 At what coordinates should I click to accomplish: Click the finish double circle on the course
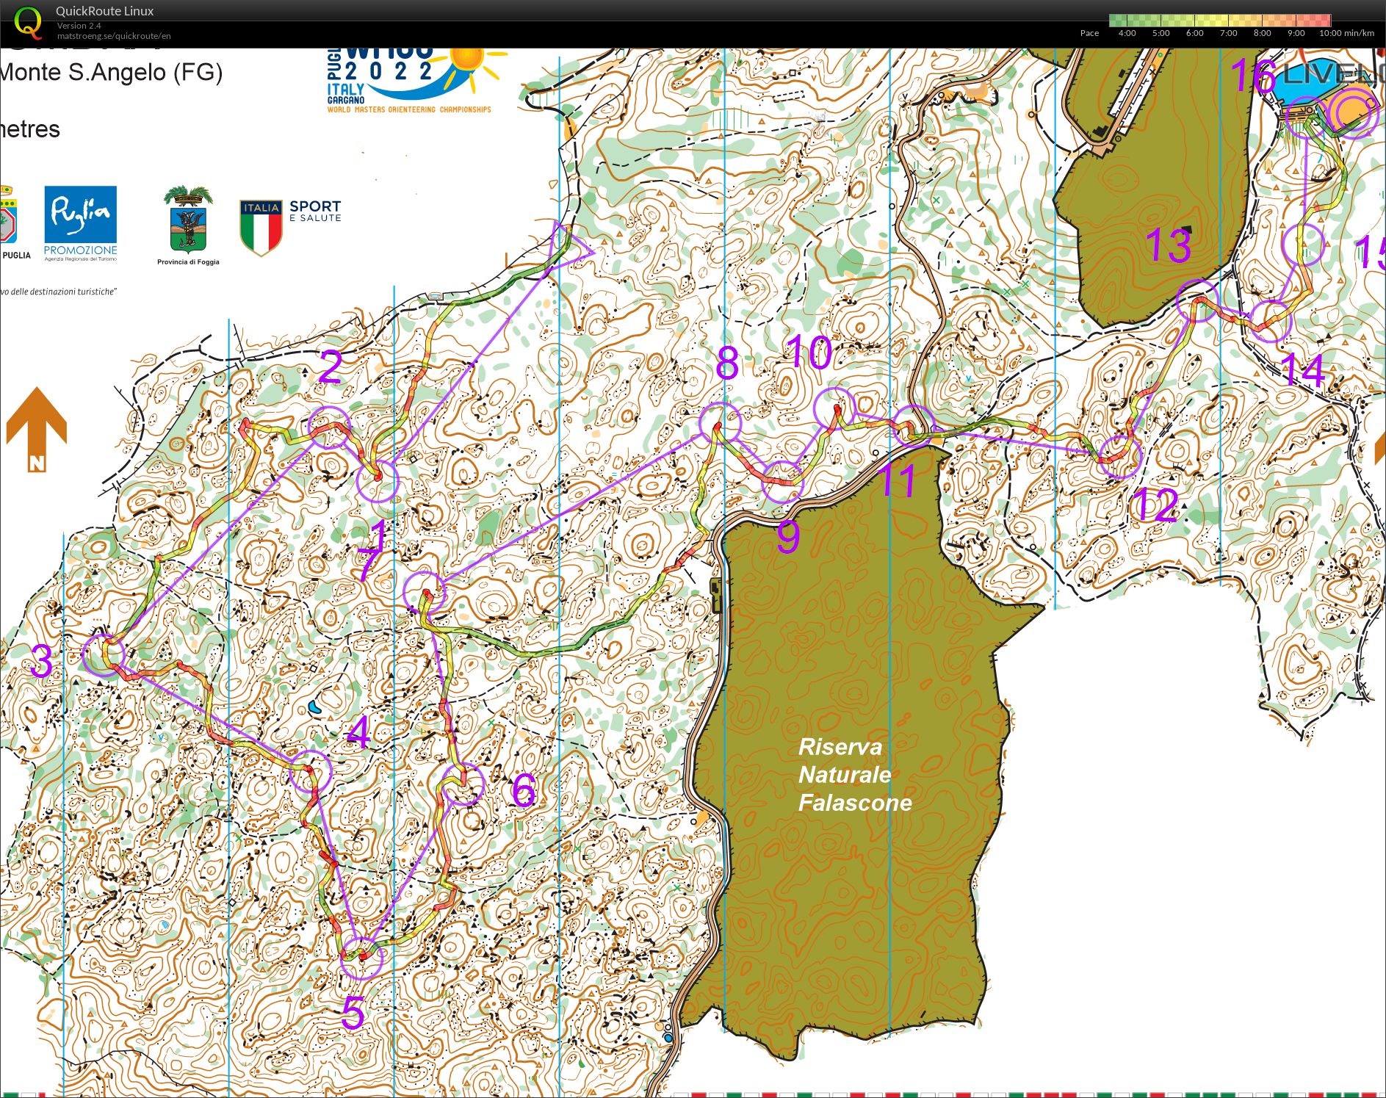(x=1354, y=113)
